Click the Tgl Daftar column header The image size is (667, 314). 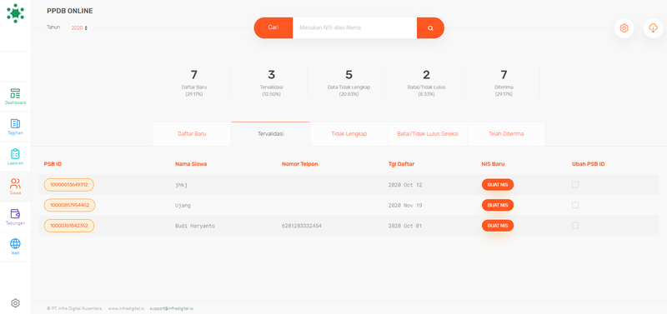[x=401, y=164]
